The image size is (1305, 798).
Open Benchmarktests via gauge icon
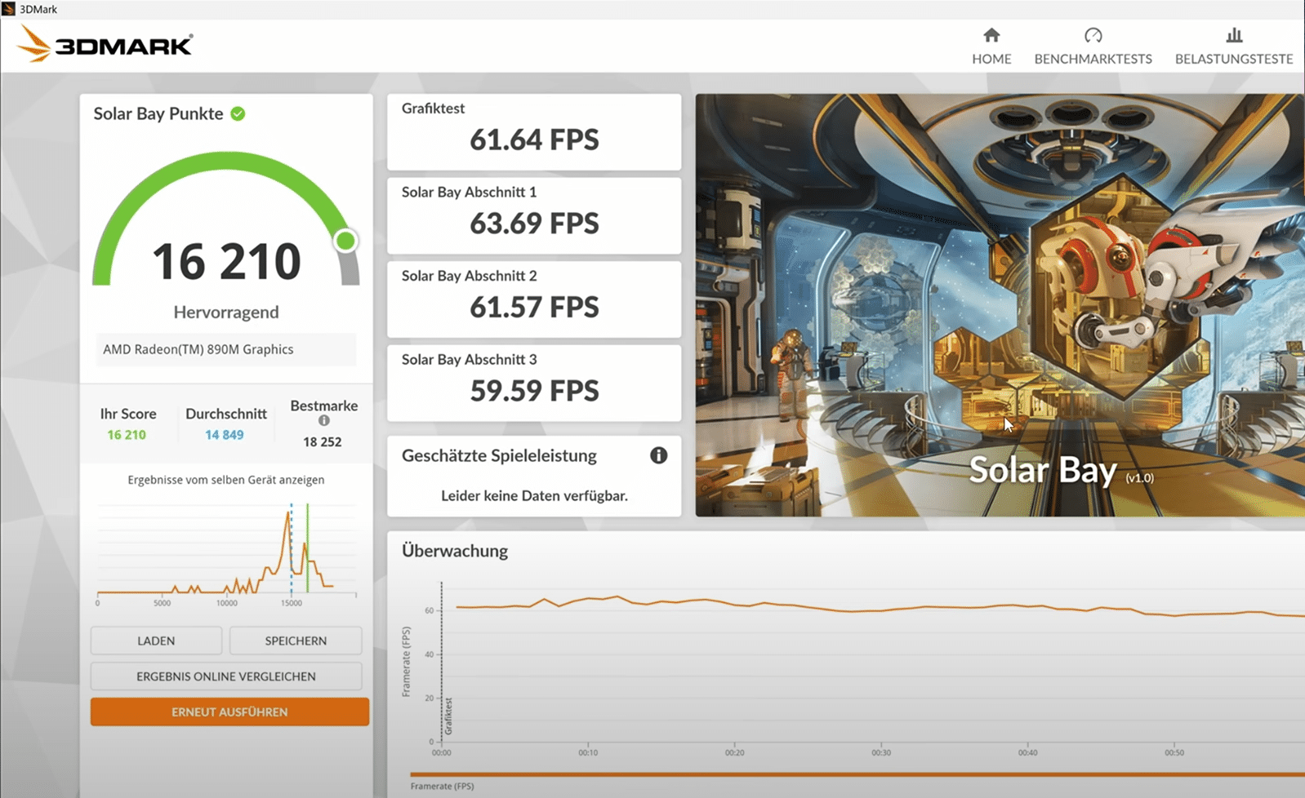1093,35
